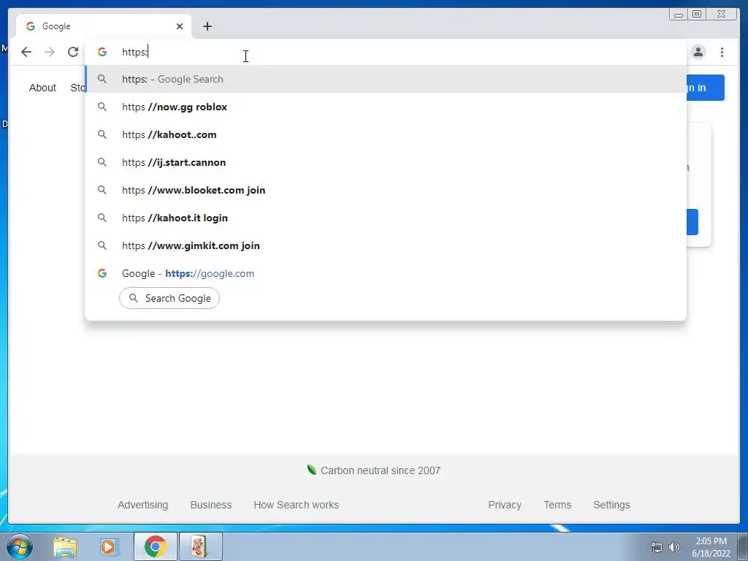
Task: Open a new tab with plus button
Action: (x=207, y=26)
